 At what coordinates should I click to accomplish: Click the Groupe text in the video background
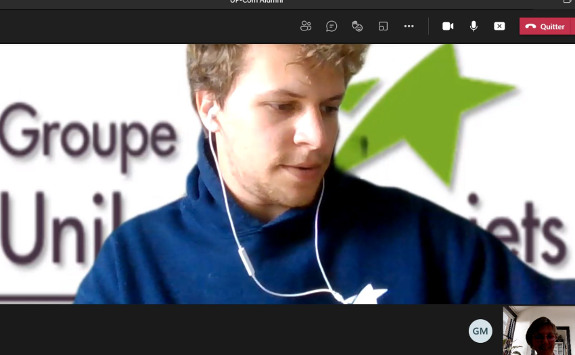pyautogui.click(x=88, y=135)
